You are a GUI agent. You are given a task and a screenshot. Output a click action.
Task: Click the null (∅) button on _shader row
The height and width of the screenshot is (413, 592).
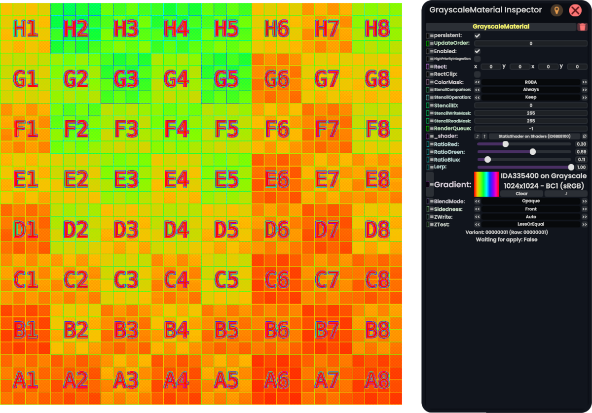584,137
